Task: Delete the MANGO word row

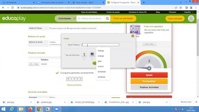Action: click(31, 64)
